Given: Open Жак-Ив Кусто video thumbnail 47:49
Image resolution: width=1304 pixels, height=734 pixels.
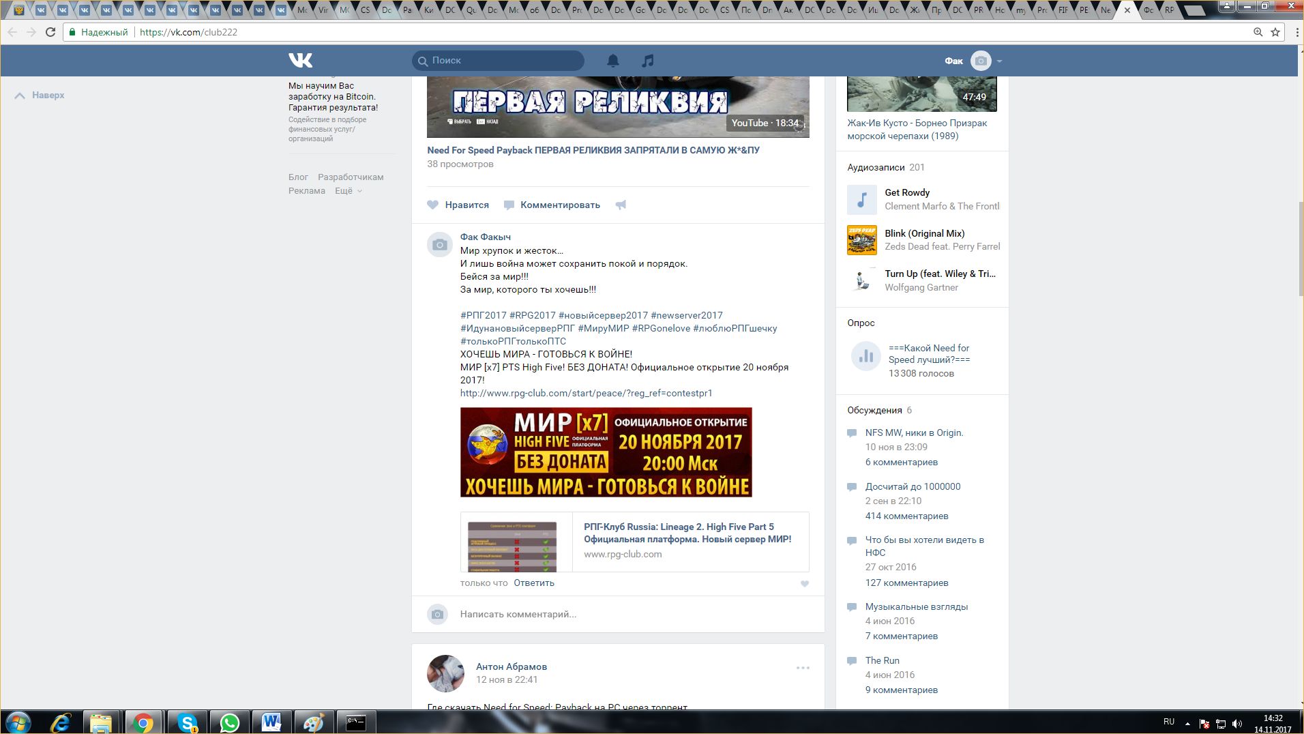Looking at the screenshot, I should pyautogui.click(x=921, y=94).
